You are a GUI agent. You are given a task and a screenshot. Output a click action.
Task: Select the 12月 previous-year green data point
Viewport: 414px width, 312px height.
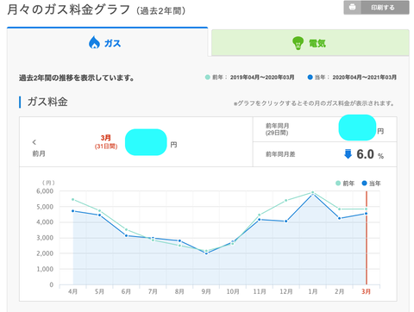(286, 201)
